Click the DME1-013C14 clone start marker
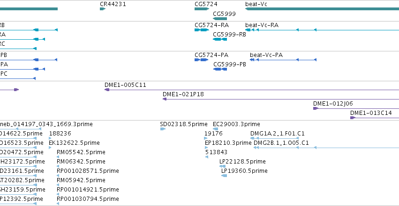This screenshot has width=399, height=206. (353, 118)
